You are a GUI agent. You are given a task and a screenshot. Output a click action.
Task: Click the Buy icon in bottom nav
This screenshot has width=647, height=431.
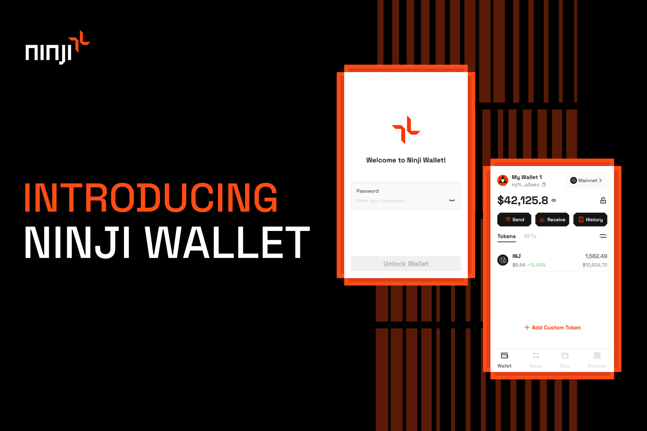tap(564, 360)
